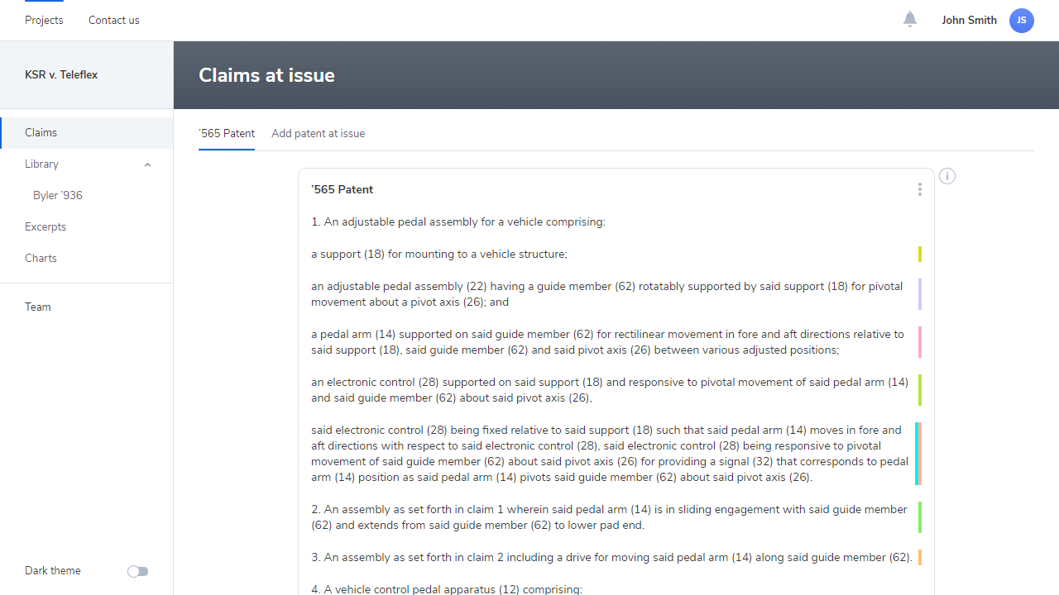Click the cyan marker beside electronic control fixed clause
Screen dimensions: 1059x595
(917, 454)
